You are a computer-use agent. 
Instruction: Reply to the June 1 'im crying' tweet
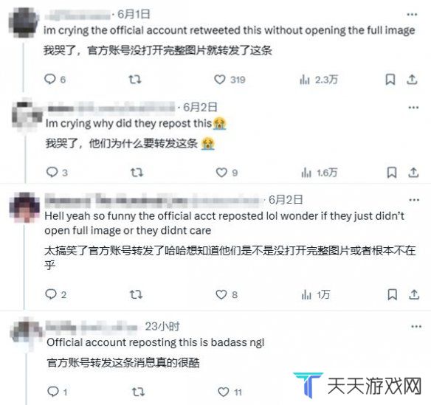tap(50, 79)
